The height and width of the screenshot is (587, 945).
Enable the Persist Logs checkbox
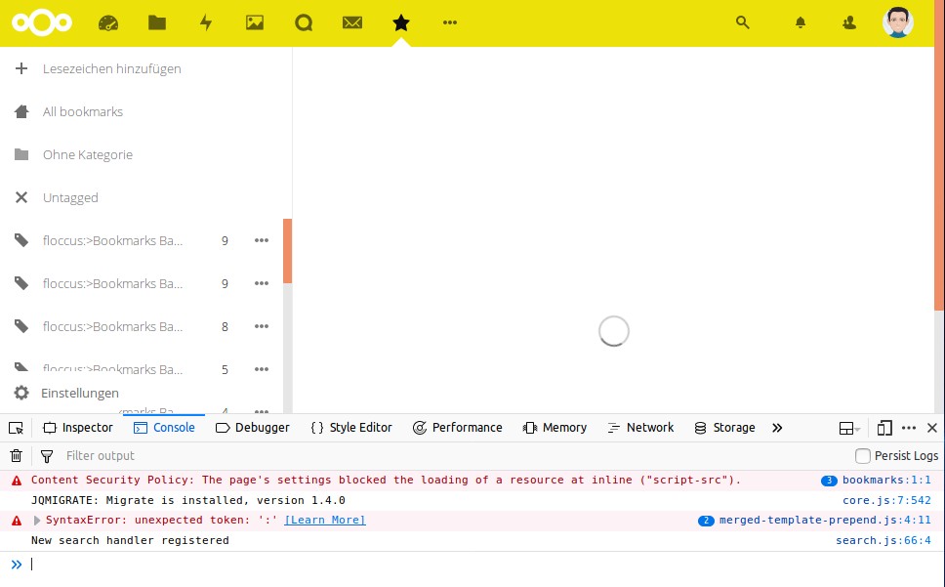[x=862, y=455]
